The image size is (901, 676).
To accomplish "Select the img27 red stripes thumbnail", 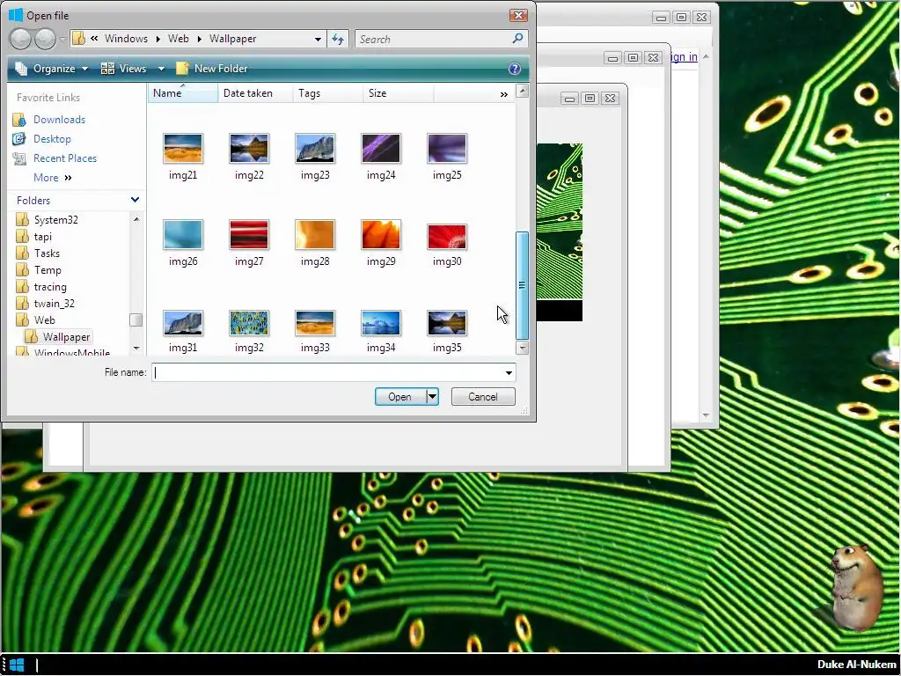I will pos(249,234).
